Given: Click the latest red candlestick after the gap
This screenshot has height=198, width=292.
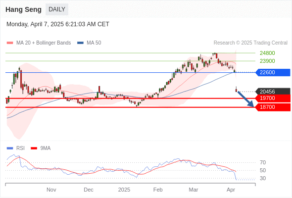Looking at the screenshot, I should point(236,90).
